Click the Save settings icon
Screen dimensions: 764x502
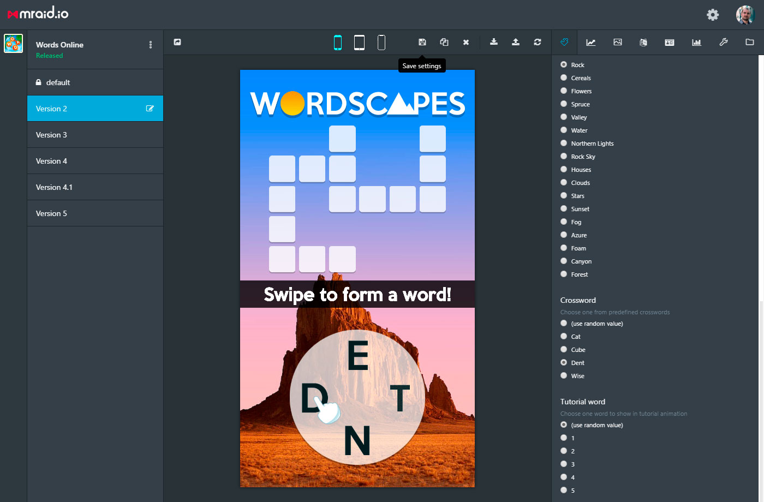pos(422,42)
